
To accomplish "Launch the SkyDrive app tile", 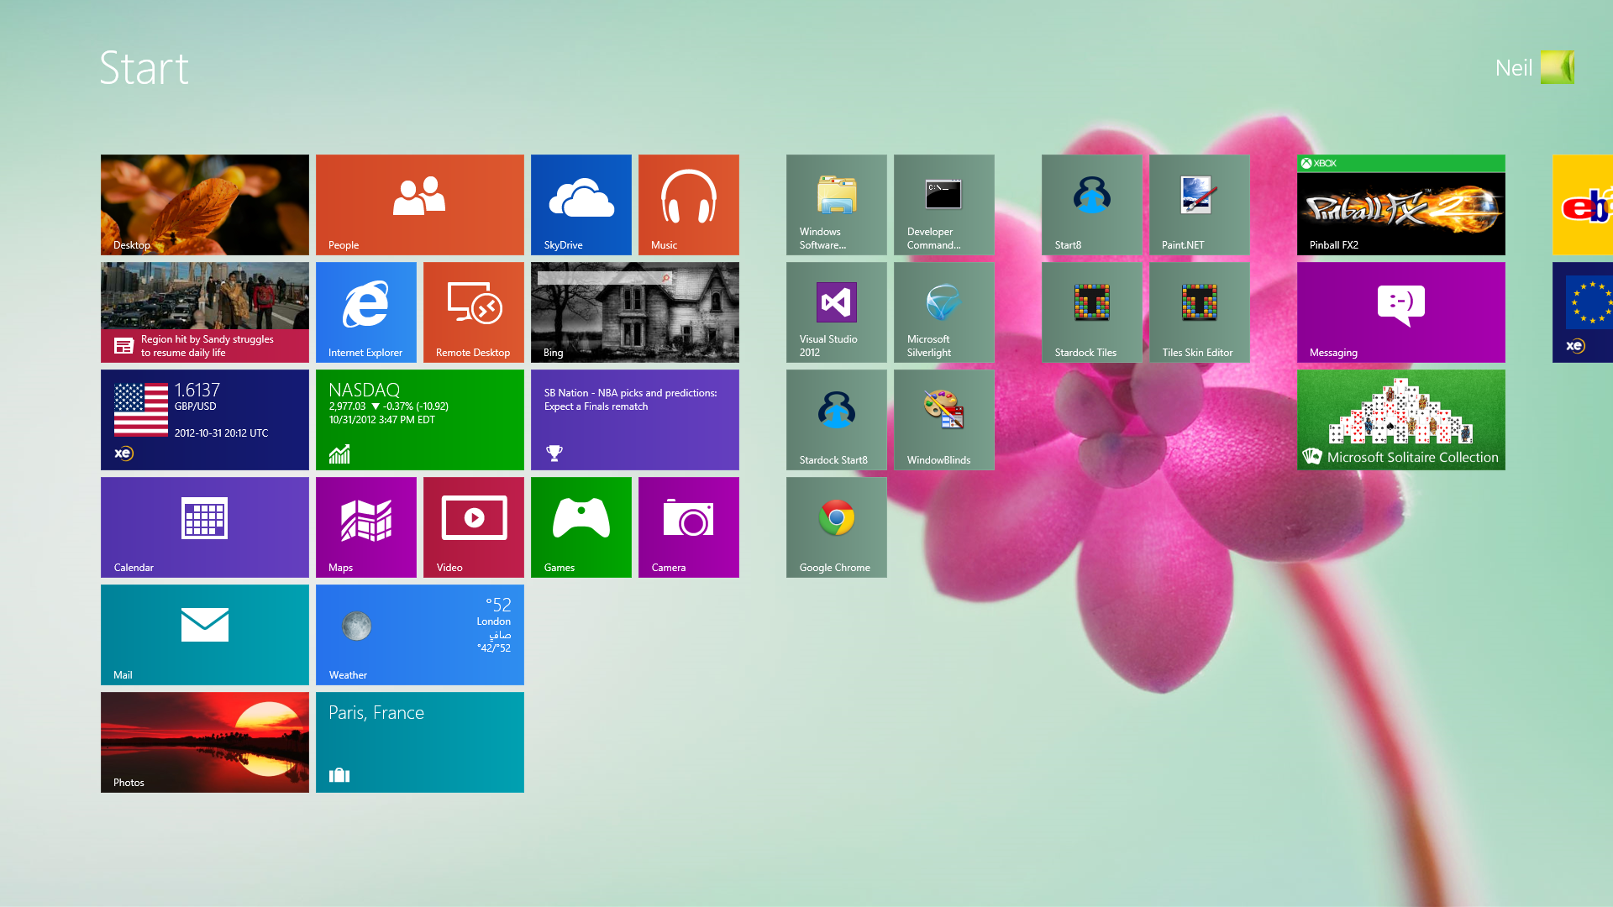I will pos(581,204).
